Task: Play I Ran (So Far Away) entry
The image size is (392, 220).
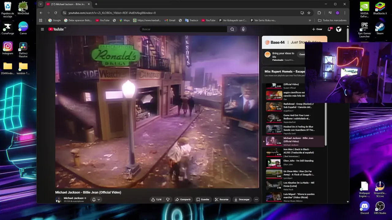Action: click(293, 175)
